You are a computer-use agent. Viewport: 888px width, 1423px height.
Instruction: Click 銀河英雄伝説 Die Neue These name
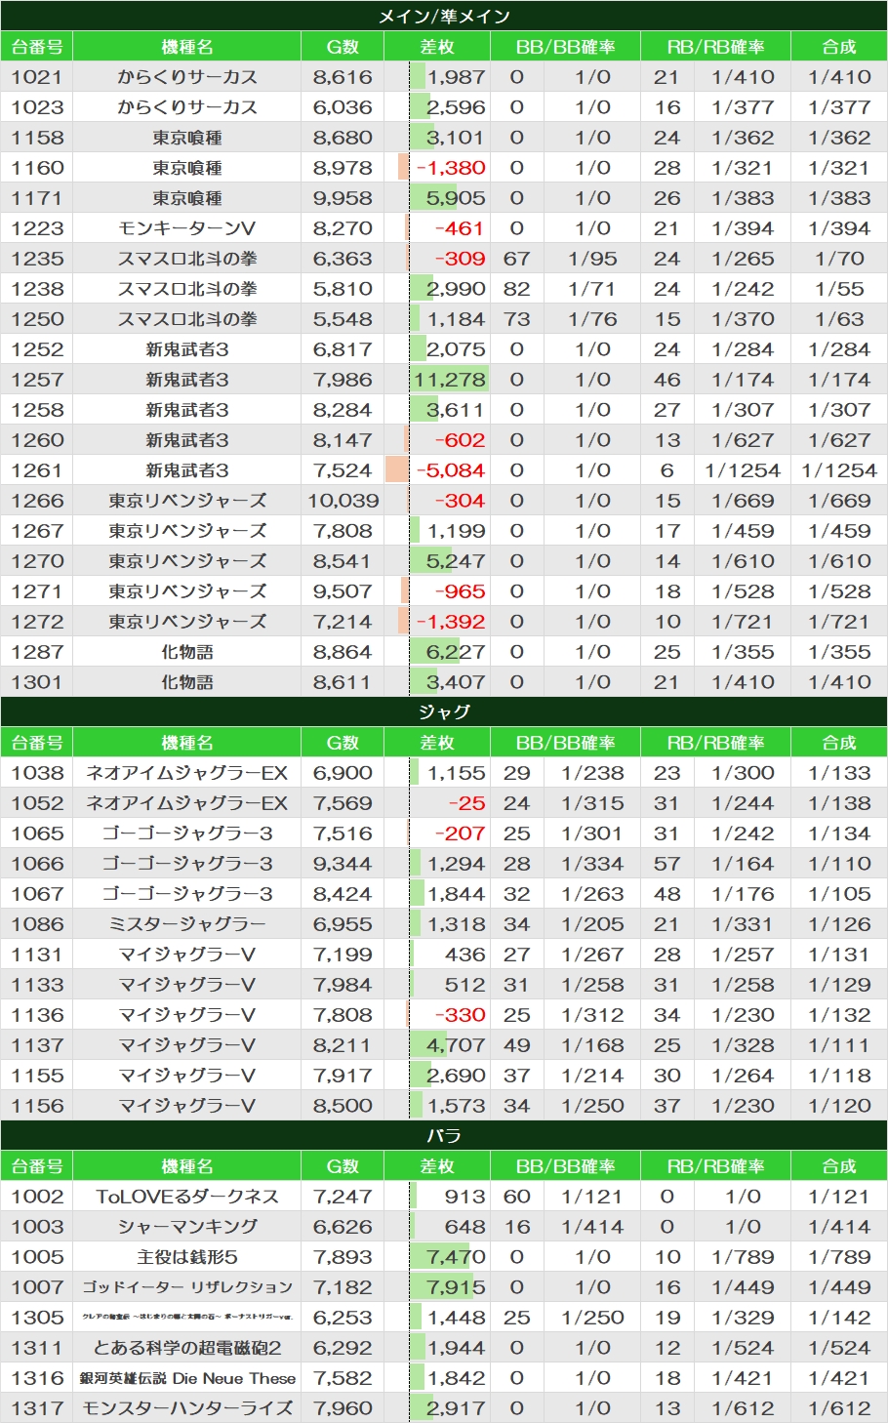click(187, 1378)
